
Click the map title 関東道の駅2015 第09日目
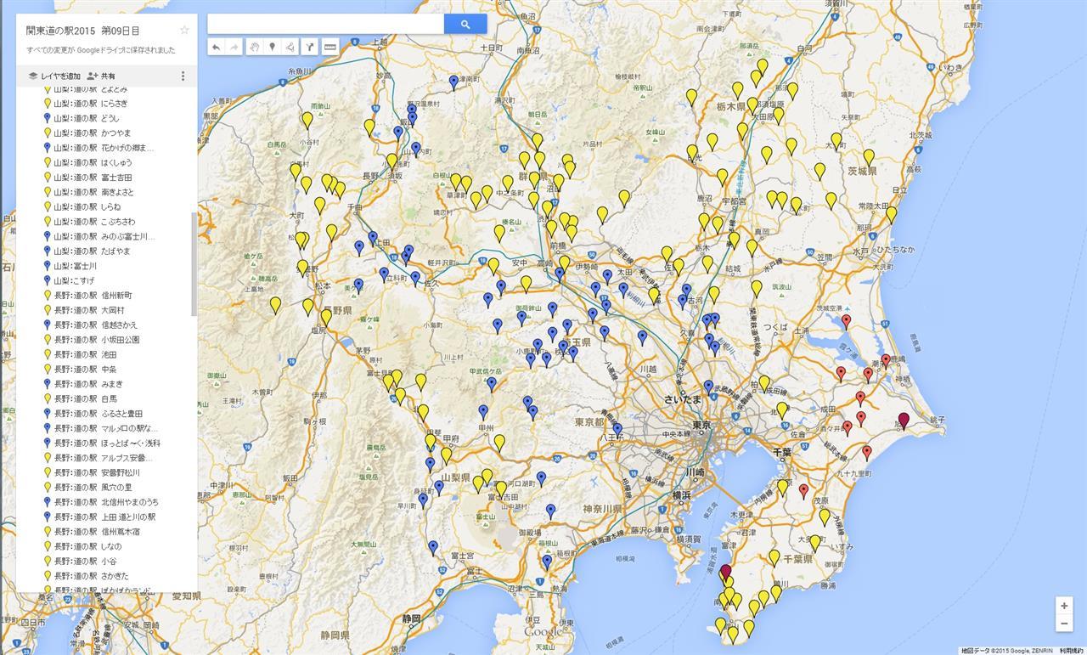[83, 31]
